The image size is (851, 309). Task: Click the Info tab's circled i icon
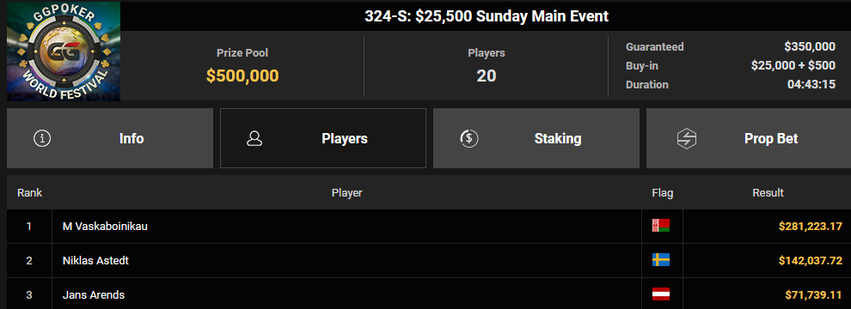tap(42, 138)
